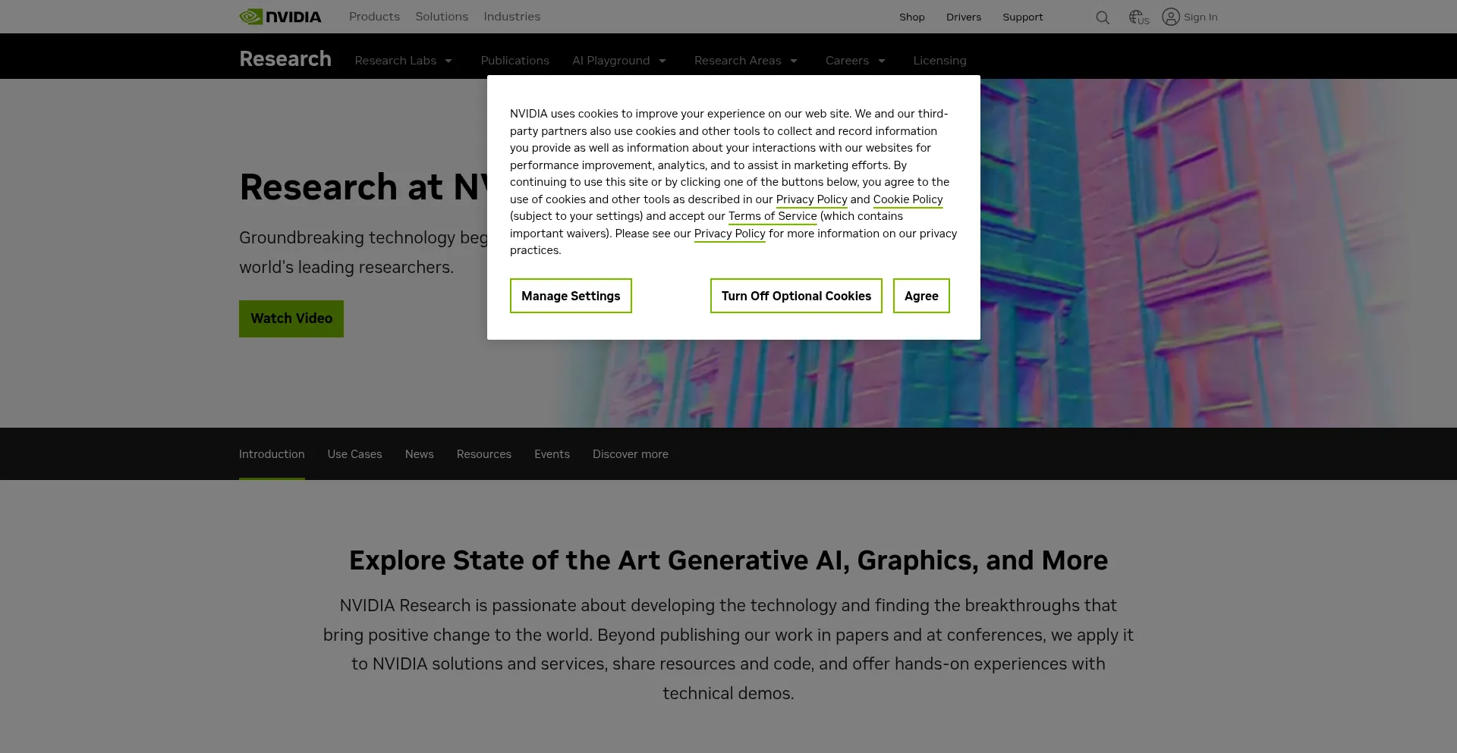Select the News tab
This screenshot has height=753, width=1457.
(x=419, y=454)
